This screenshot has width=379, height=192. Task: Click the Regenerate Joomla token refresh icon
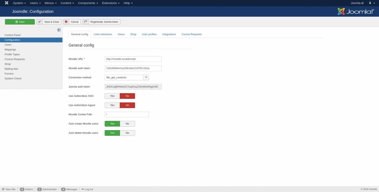(x=86, y=22)
